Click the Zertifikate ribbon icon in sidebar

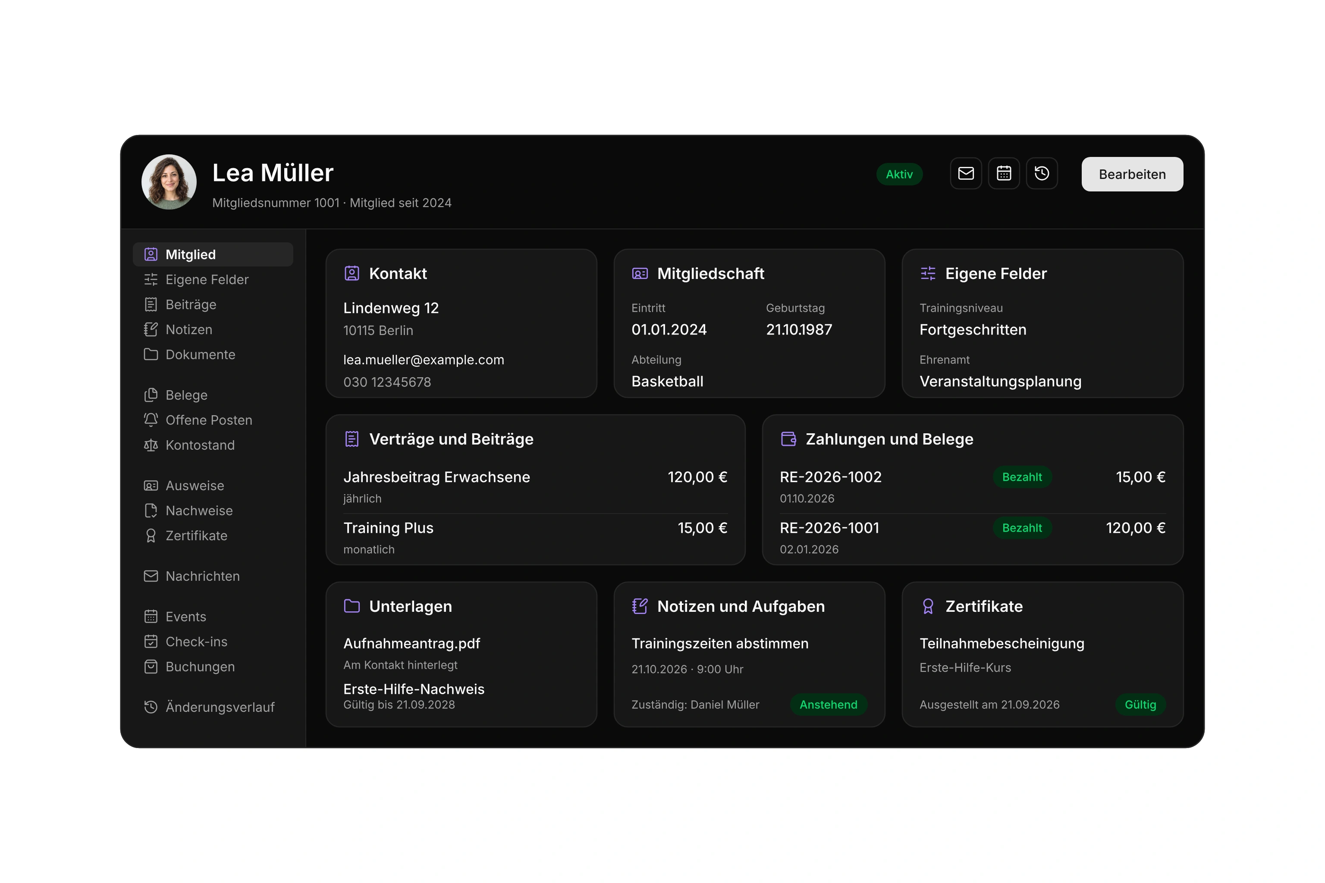click(x=151, y=535)
